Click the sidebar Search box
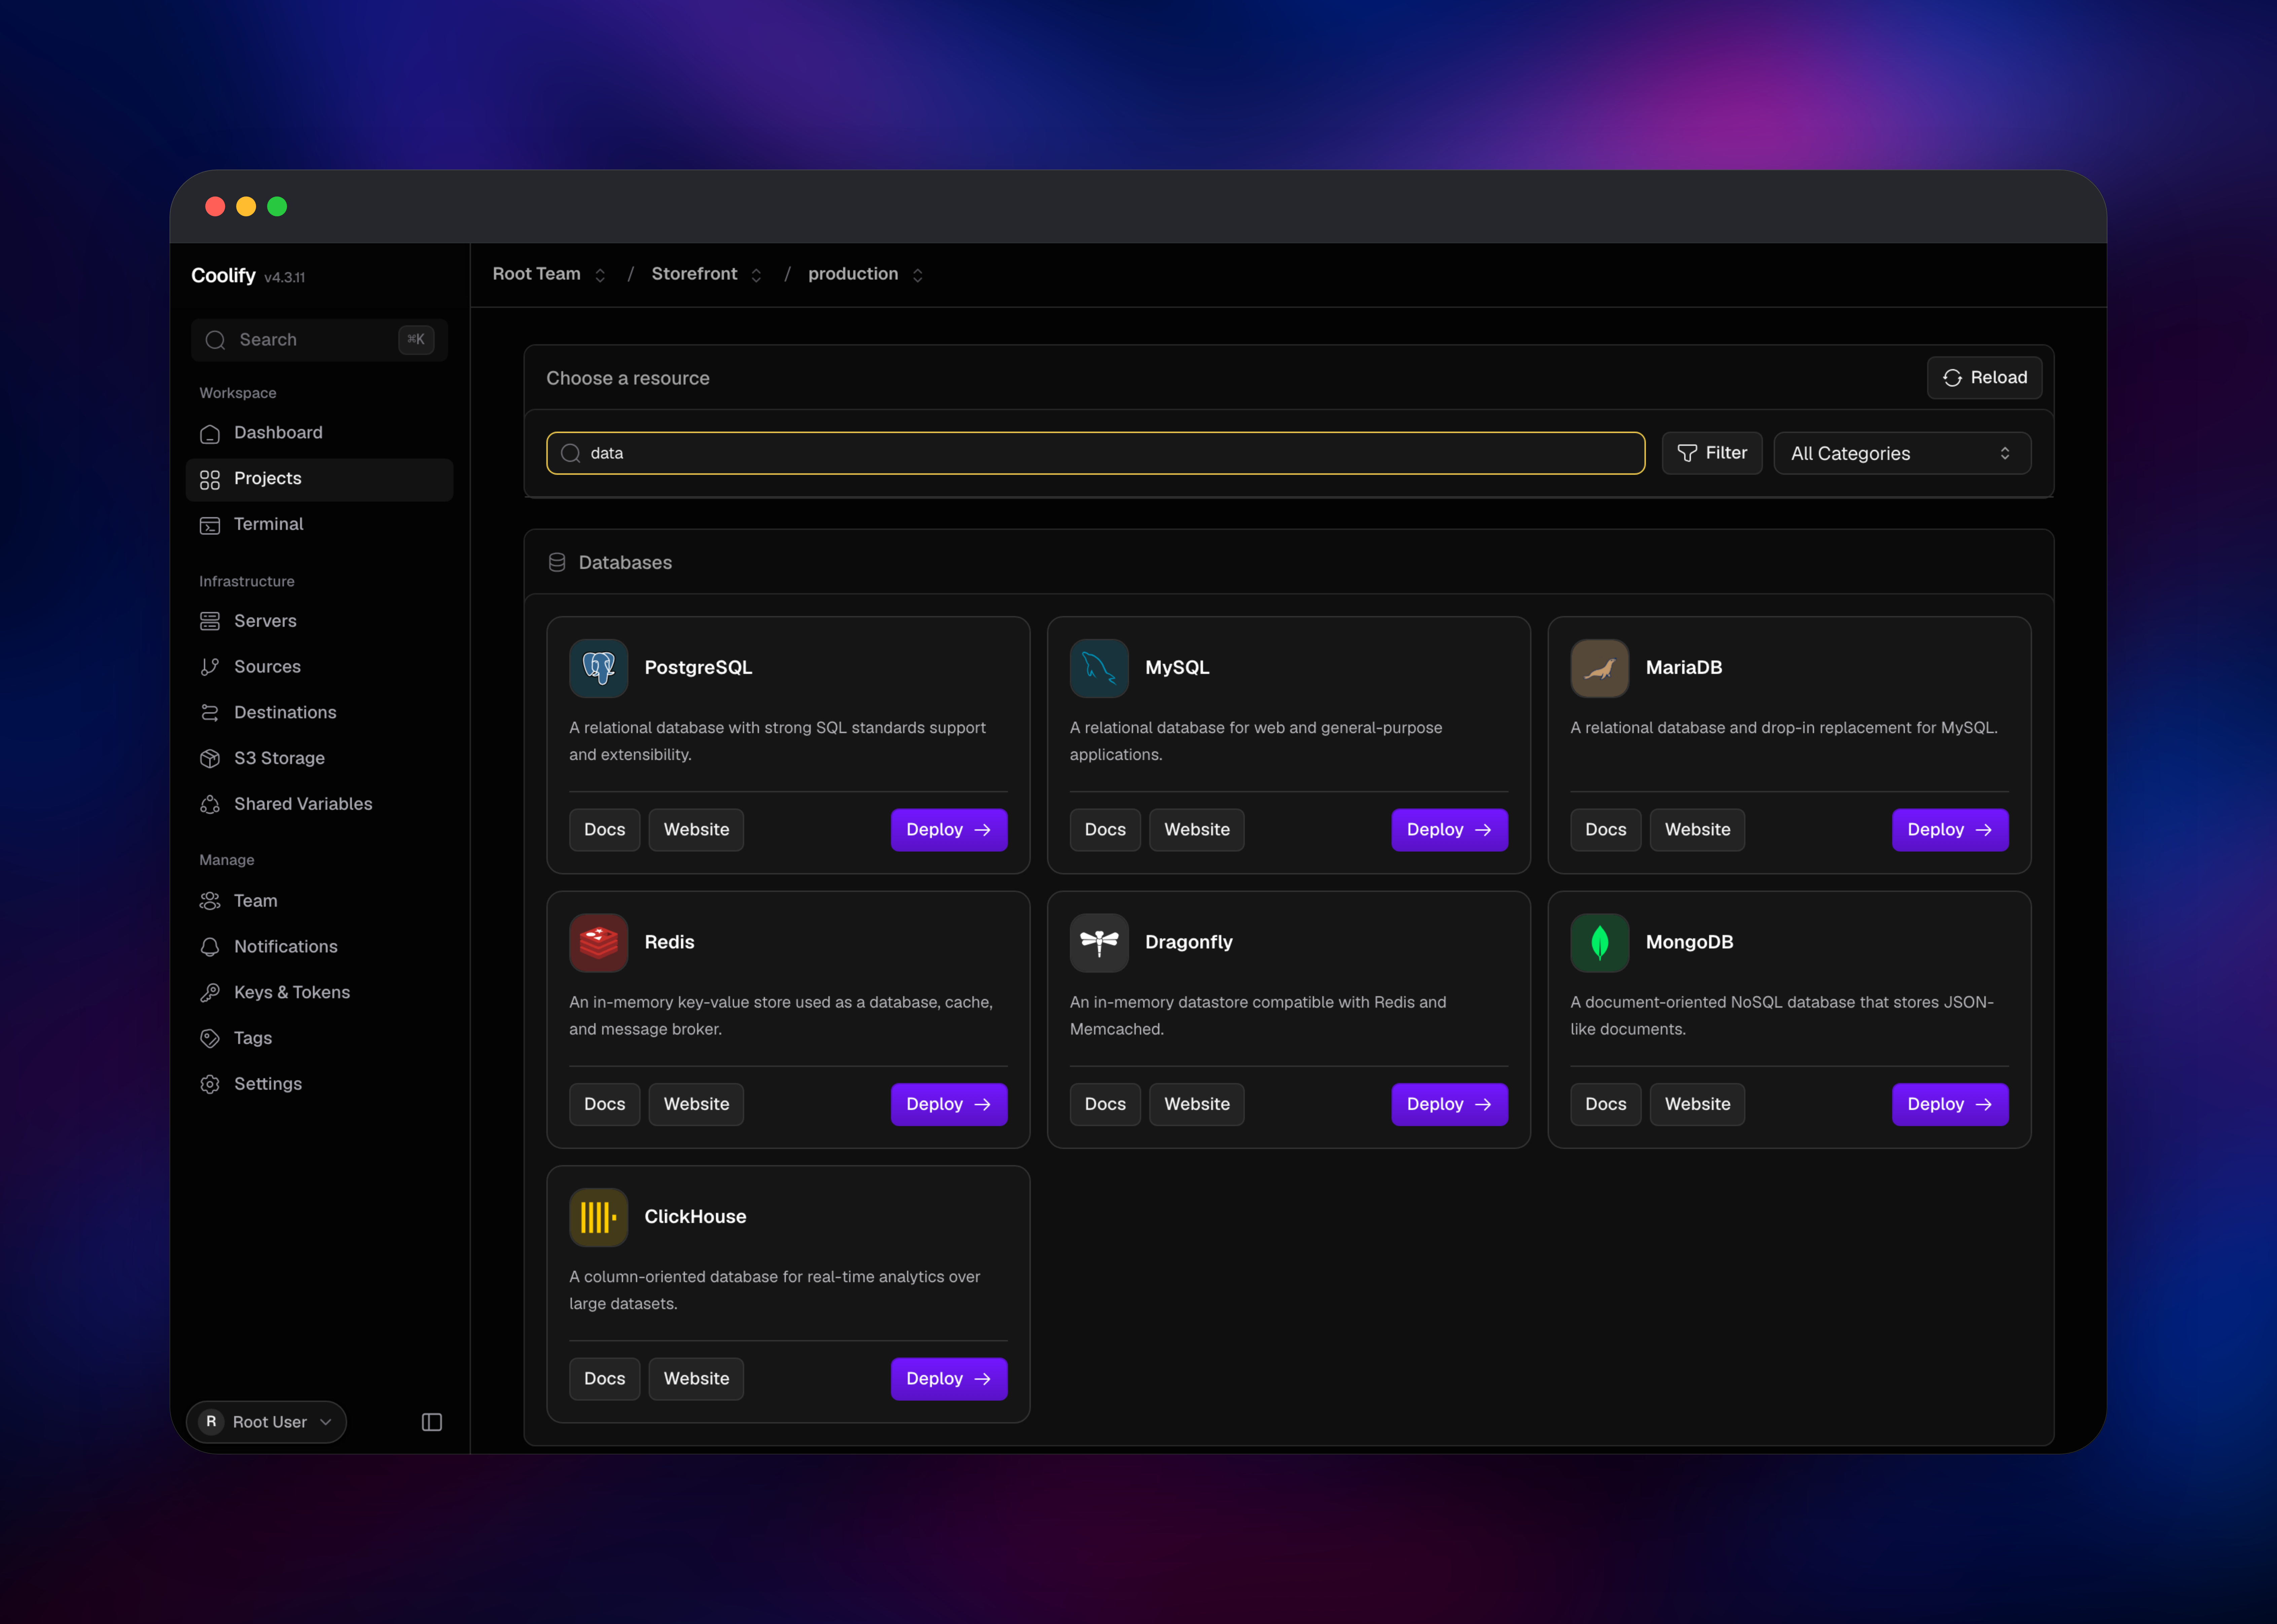 click(x=319, y=340)
